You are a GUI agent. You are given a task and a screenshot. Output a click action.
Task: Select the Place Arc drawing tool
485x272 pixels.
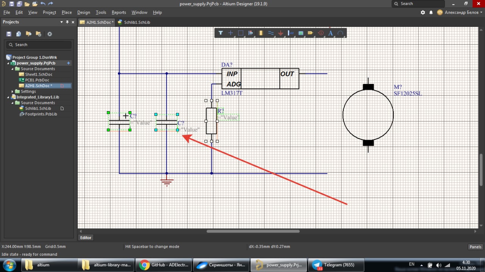tap(341, 33)
